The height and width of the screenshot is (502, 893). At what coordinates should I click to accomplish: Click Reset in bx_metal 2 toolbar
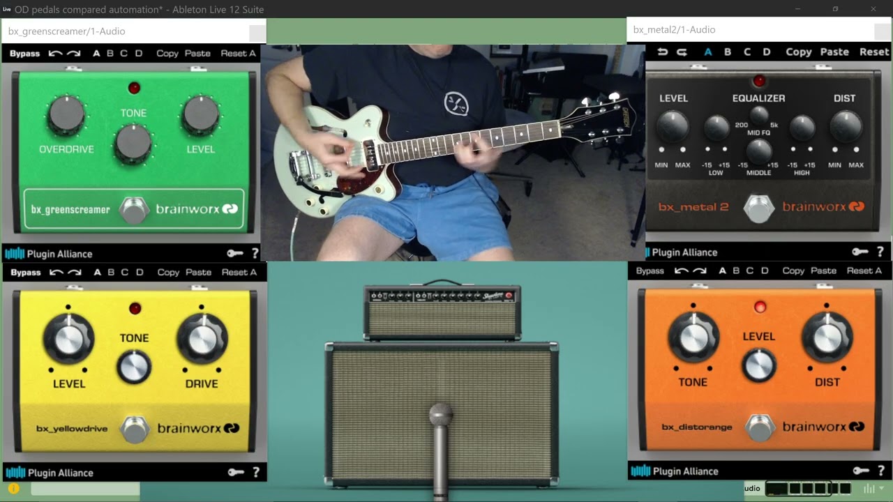[874, 52]
